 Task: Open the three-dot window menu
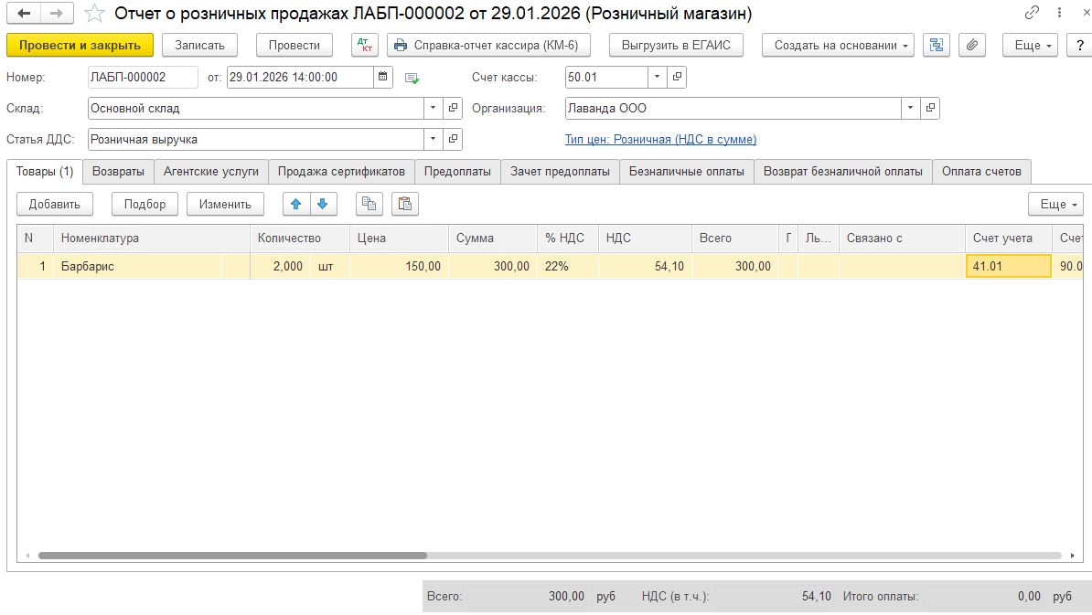(1059, 13)
